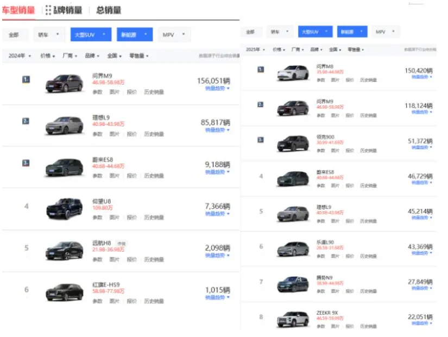Open 新能源 dropdown in the 2025 panel
This screenshot has width=448, height=337.
[x=352, y=31]
